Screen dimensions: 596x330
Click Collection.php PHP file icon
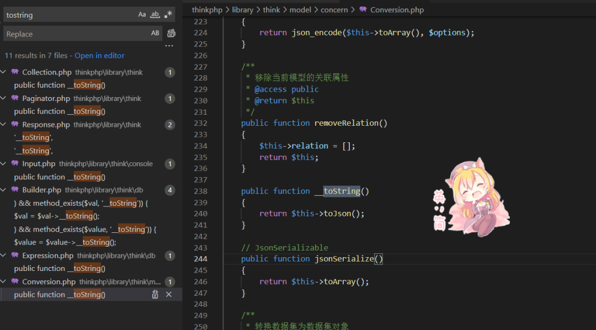pyautogui.click(x=15, y=72)
